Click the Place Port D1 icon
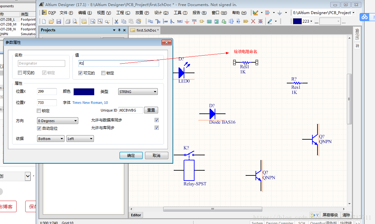The height and width of the screenshot is (224, 375). [x=246, y=21]
